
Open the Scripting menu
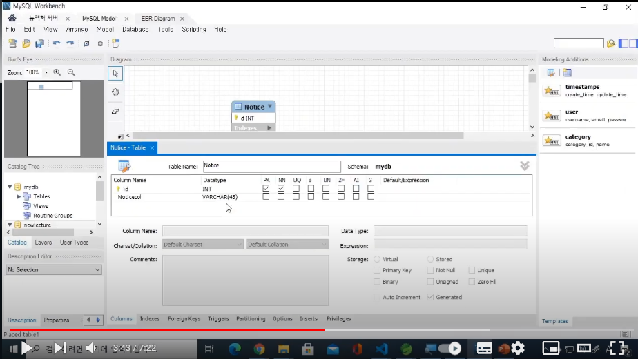point(193,29)
